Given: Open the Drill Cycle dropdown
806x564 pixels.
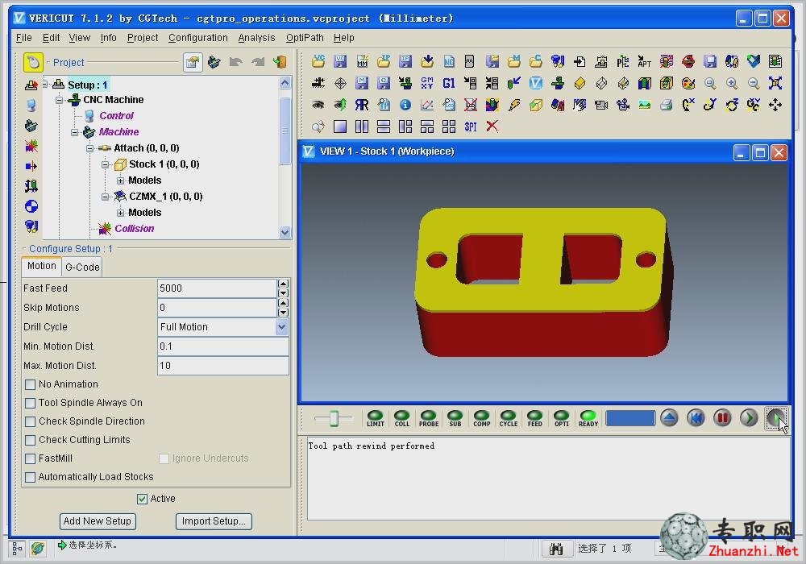Looking at the screenshot, I should click(x=281, y=327).
